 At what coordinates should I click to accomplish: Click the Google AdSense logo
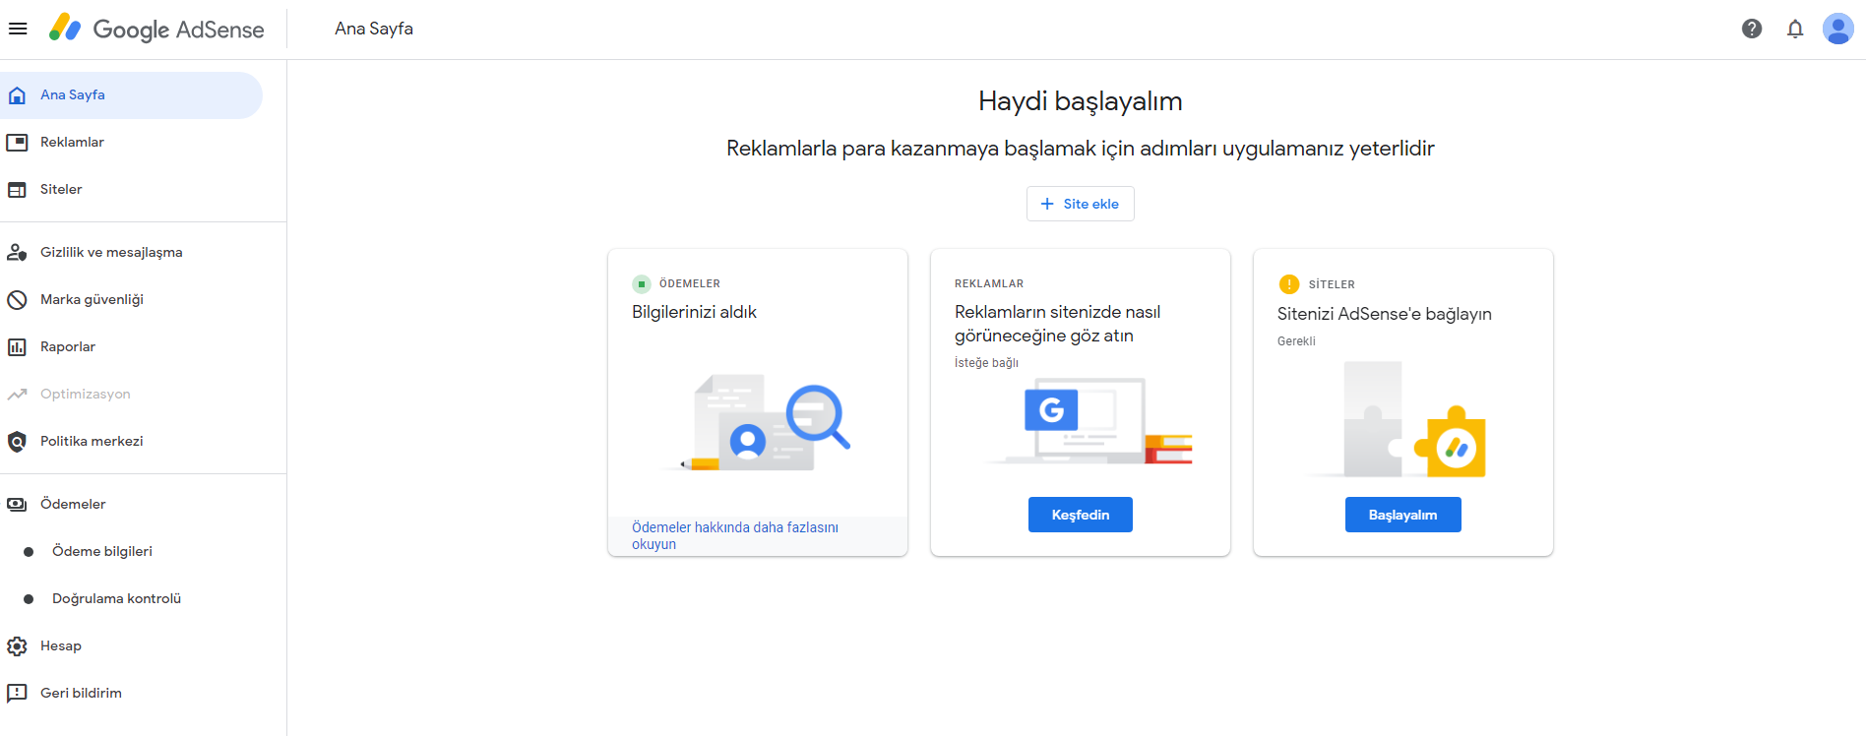pyautogui.click(x=157, y=29)
